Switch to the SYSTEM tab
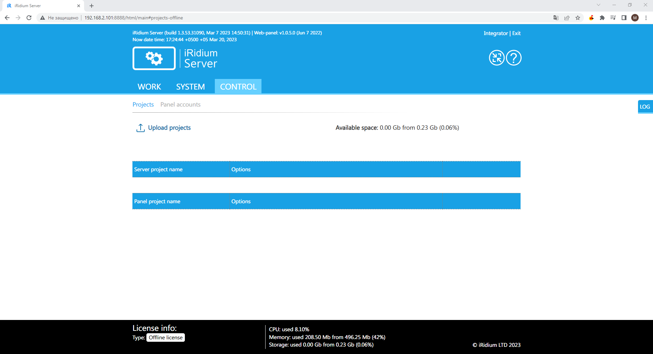The width and height of the screenshot is (653, 354). (x=190, y=87)
